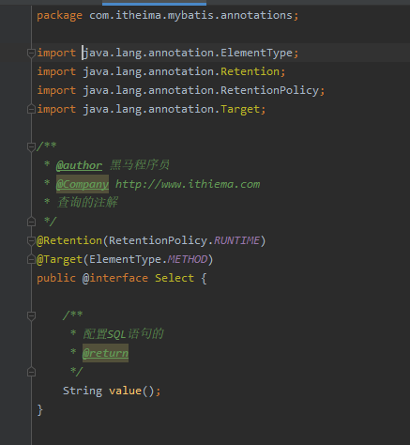
Task: Click the RUNTIME constant
Action: 236,240
